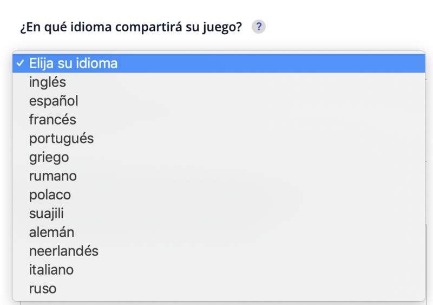Pick alemán from the language options
The width and height of the screenshot is (433, 305).
51,232
